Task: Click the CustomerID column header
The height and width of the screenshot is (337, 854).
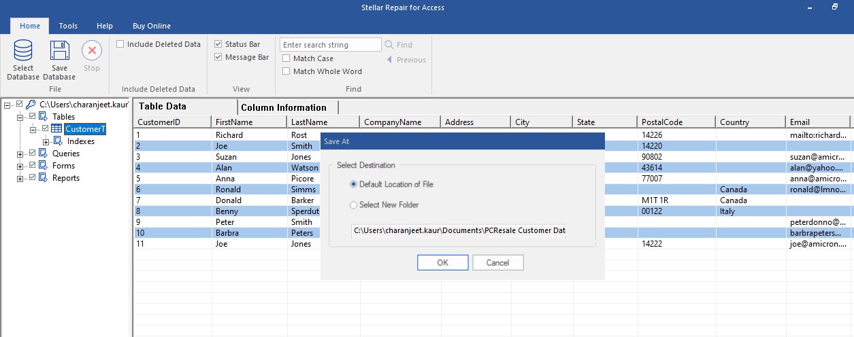Action: (x=172, y=122)
